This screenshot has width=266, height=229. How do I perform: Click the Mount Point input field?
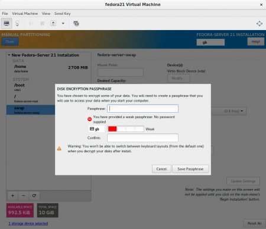(121, 72)
